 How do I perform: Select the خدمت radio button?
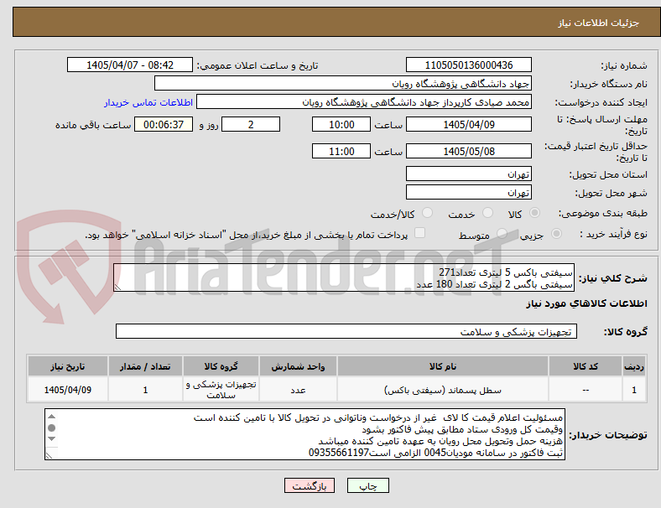coord(487,213)
